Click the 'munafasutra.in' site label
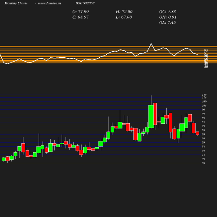The height and width of the screenshot is (217, 217). [x=49, y=3]
